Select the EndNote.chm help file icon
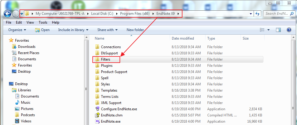Screen dimensions: 297x125 [x=97, y=115]
